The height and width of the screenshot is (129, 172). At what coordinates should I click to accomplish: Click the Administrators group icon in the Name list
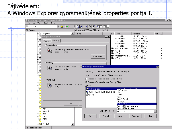pos(87,89)
